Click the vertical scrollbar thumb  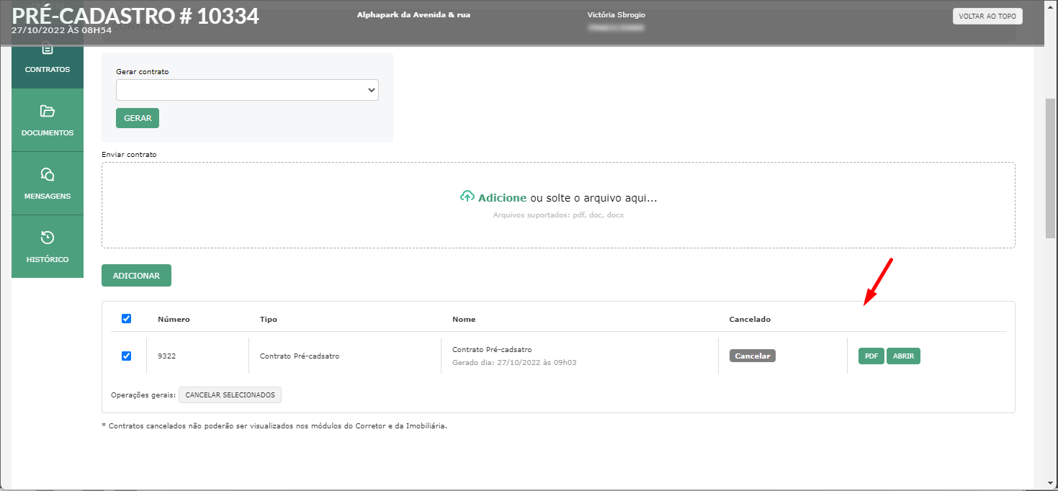coord(1051,168)
